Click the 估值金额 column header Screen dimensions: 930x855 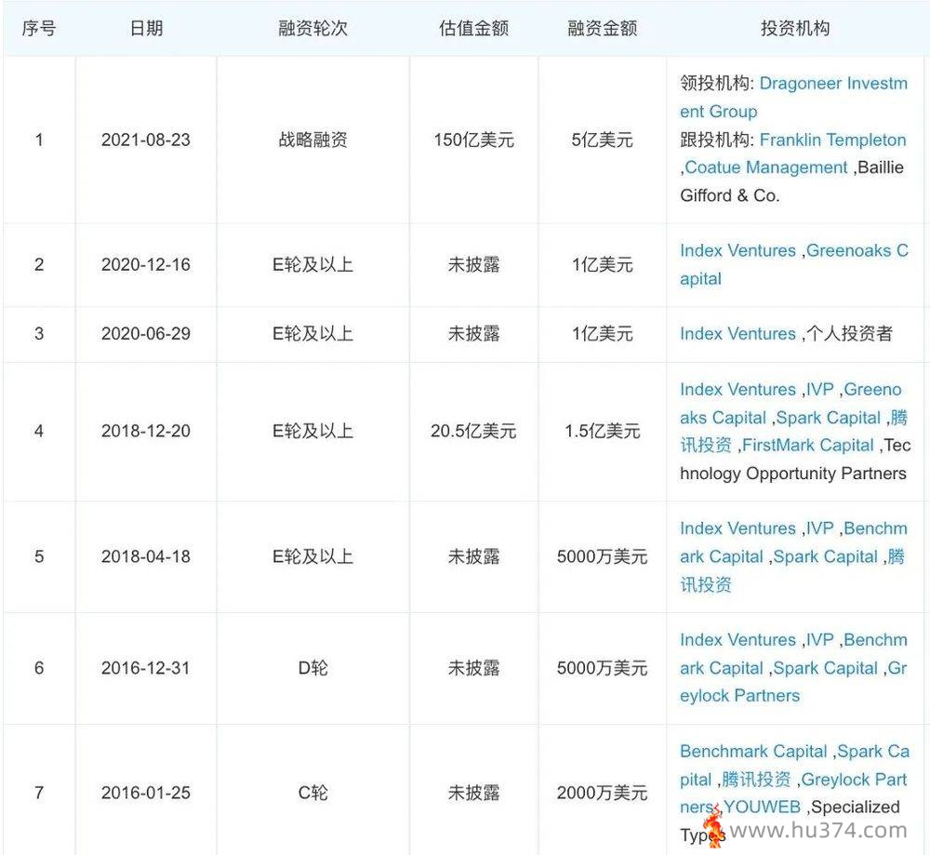point(474,28)
